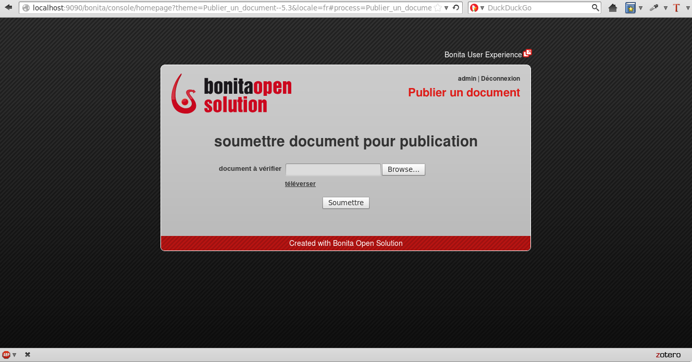This screenshot has height=362, width=692.
Task: Reload the page with the refresh icon
Action: [456, 8]
